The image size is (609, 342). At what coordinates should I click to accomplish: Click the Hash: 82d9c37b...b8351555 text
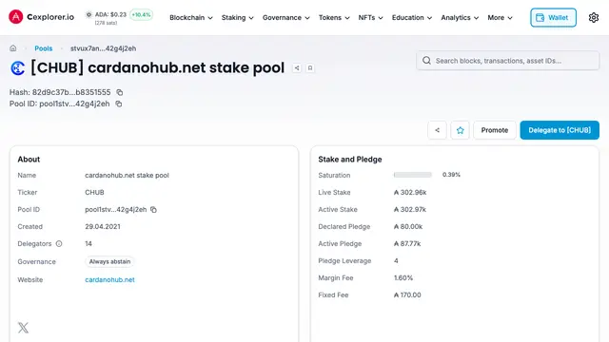tap(60, 92)
